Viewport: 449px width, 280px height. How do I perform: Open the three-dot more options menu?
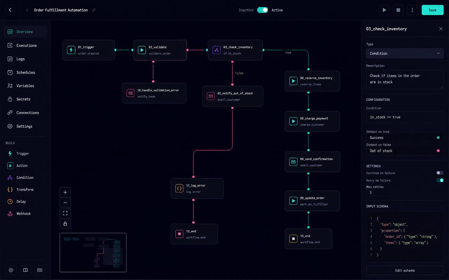coord(412,10)
